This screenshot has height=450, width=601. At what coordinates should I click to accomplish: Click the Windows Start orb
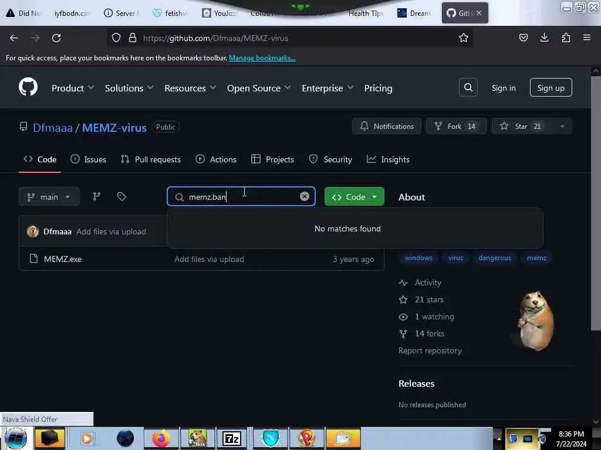click(x=16, y=438)
